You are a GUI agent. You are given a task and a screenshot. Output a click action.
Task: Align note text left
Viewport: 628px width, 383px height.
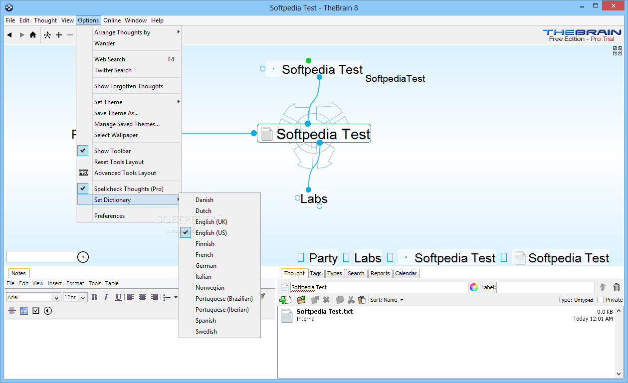coord(131,297)
